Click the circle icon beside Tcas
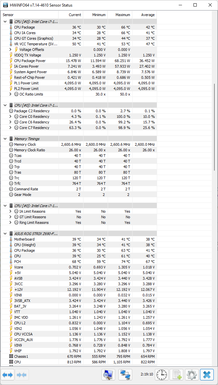 click(11, 156)
